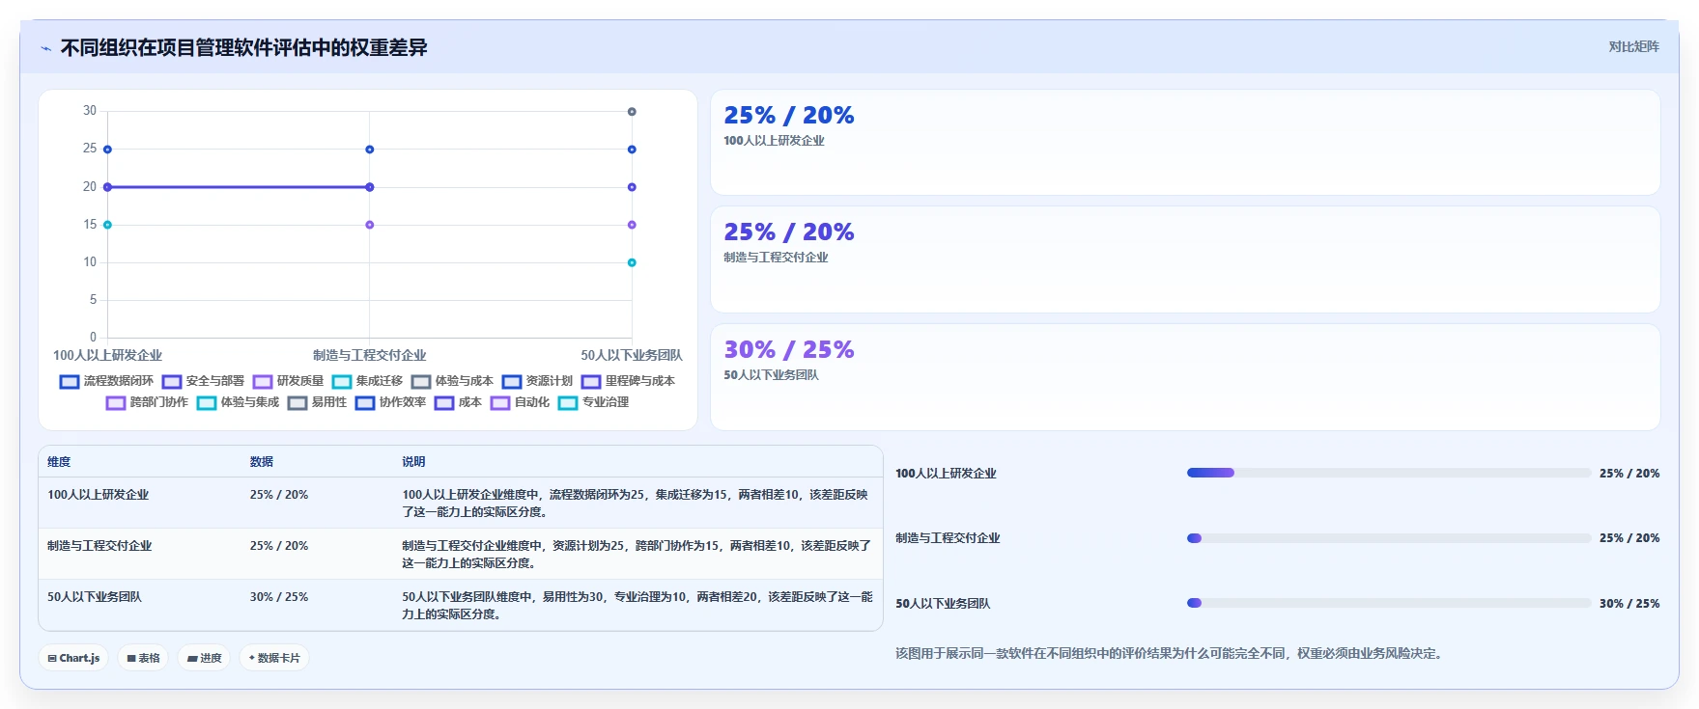Click the description mentioning 资源计划为25
This screenshot has height=709, width=1699.
[x=636, y=555]
